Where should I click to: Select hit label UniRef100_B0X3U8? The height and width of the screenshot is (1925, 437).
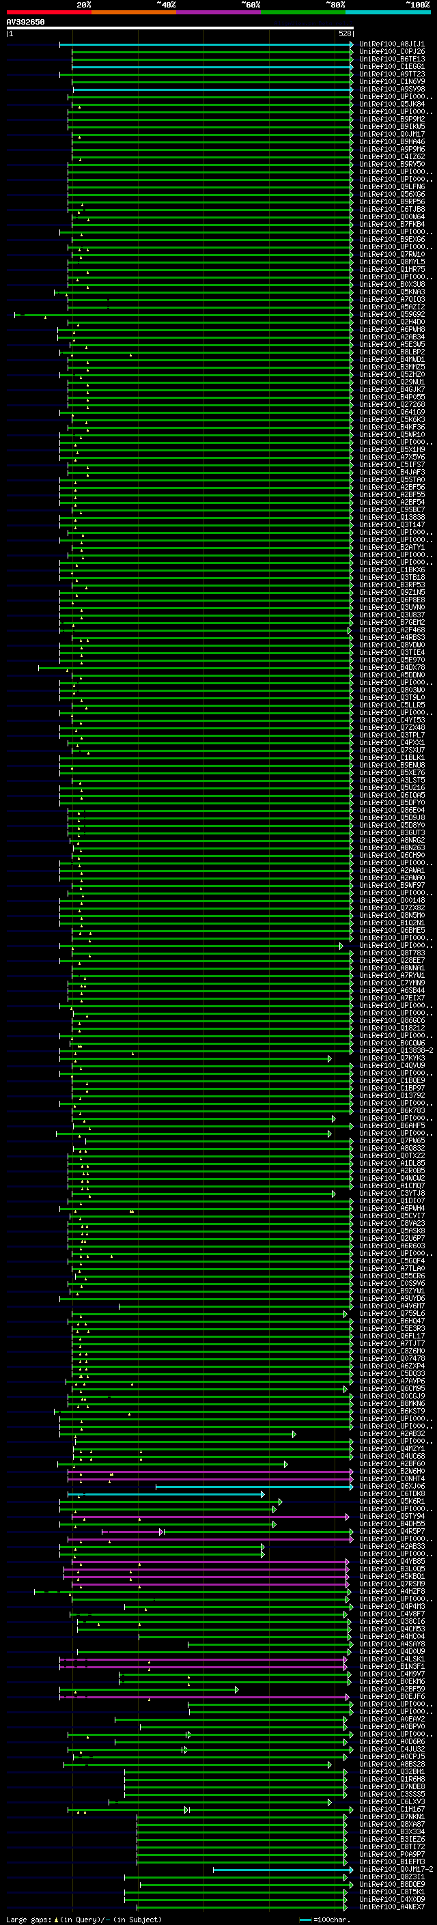392,284
